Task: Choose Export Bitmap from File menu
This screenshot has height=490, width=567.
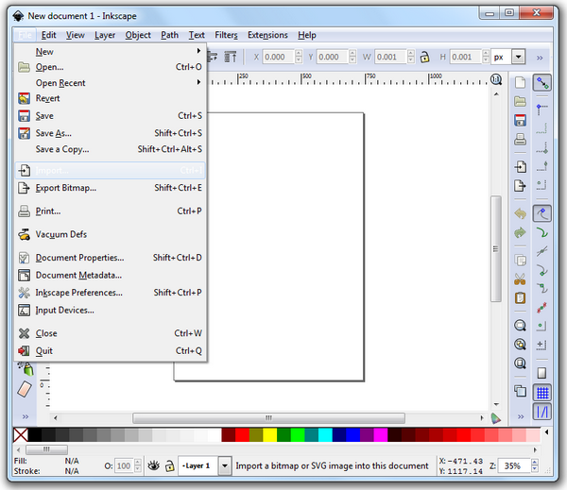Action: pos(111,188)
